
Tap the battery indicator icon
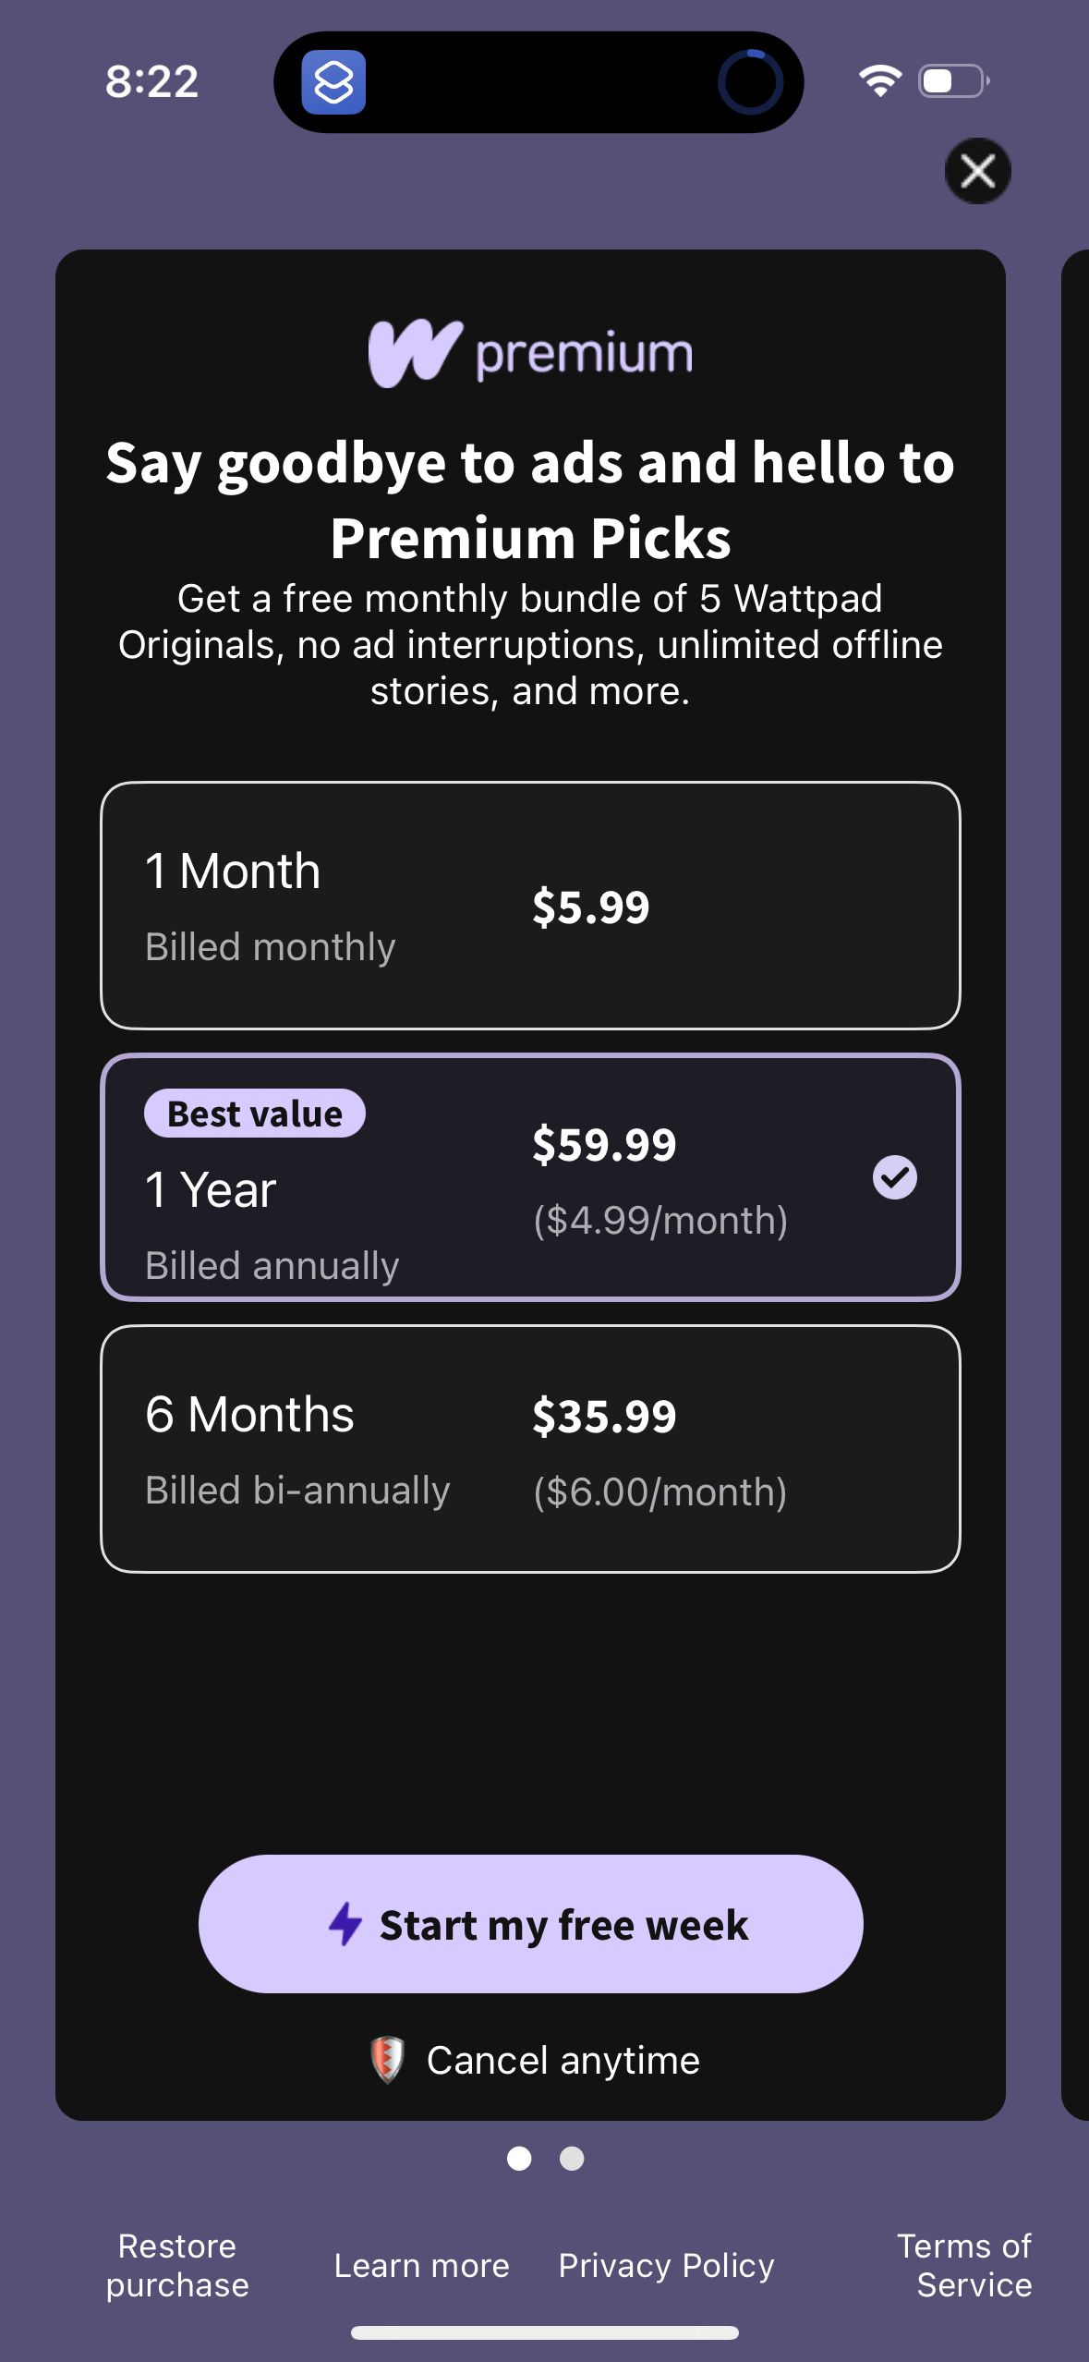click(954, 80)
